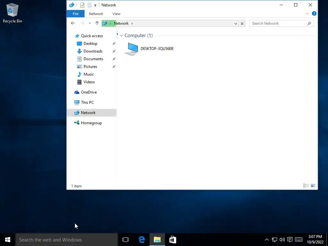
Task: Open the File ribbon tab
Action: pos(76,14)
